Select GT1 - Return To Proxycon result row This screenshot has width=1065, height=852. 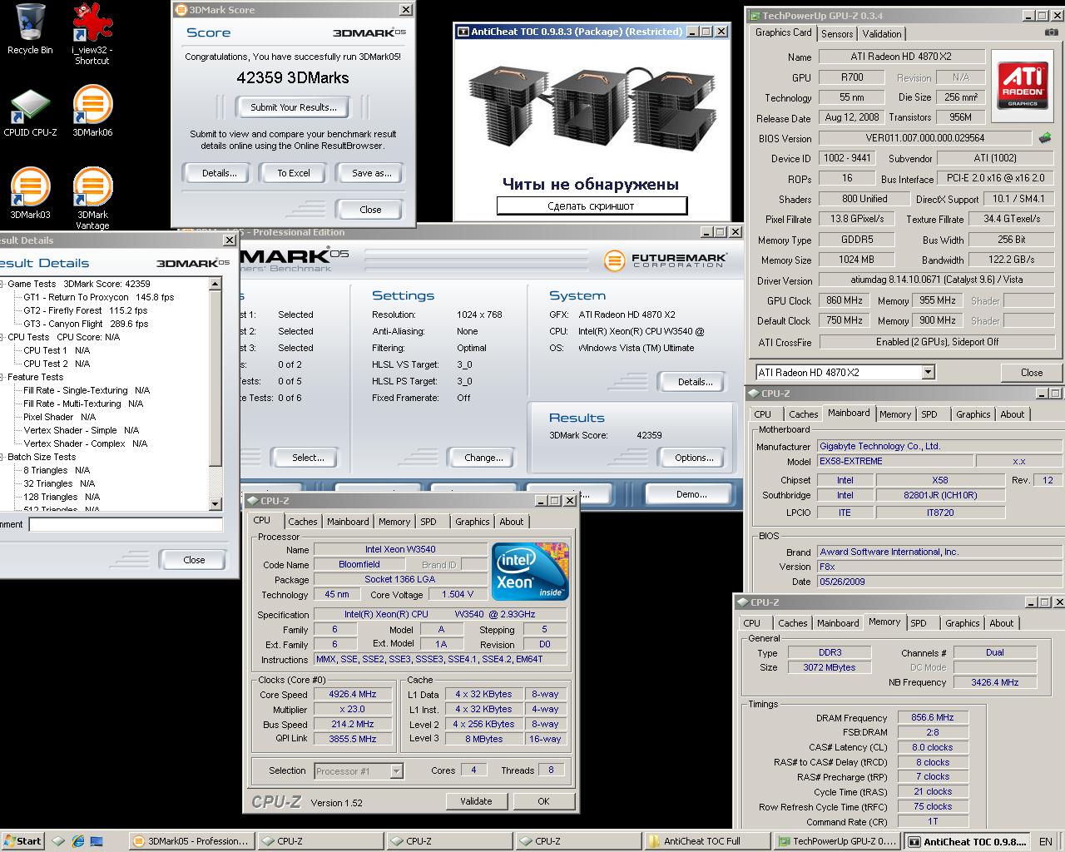pyautogui.click(x=98, y=297)
